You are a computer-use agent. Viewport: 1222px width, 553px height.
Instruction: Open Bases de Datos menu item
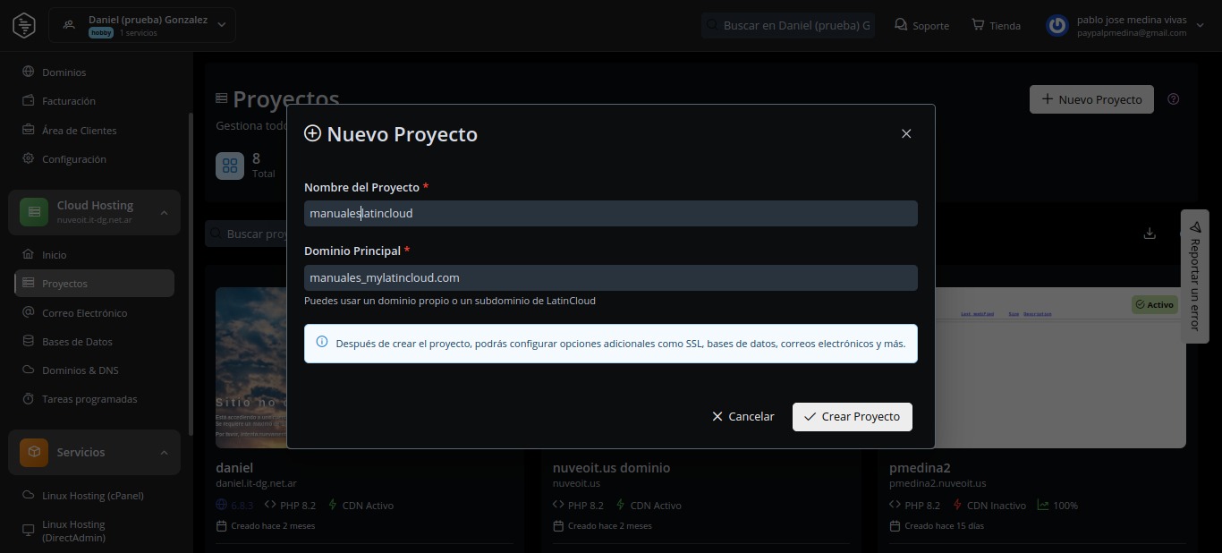(x=77, y=342)
